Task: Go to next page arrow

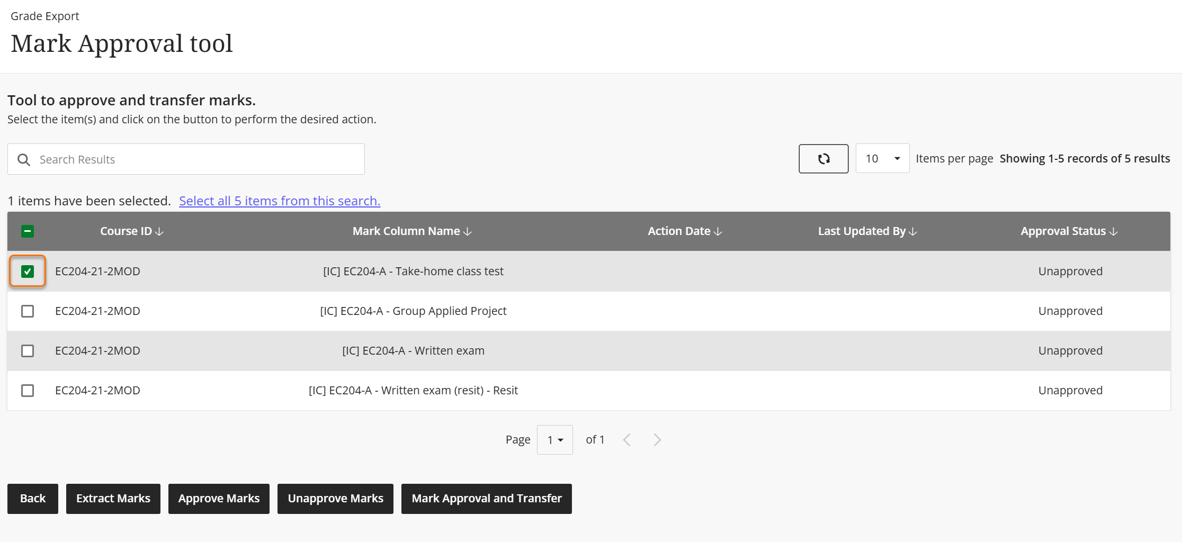Action: (657, 440)
